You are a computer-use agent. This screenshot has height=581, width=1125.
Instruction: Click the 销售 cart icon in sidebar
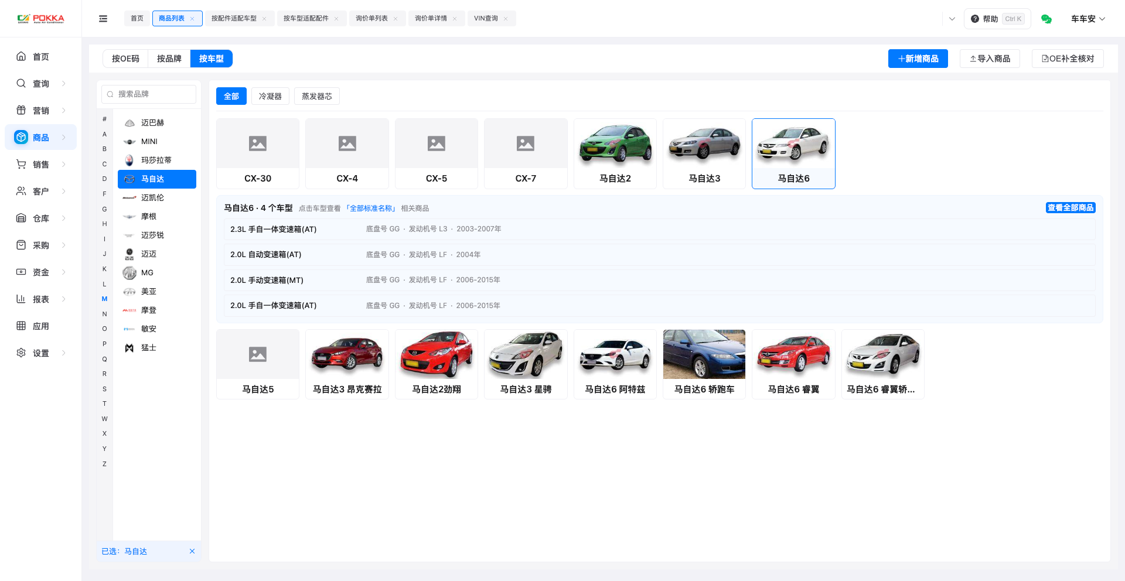(x=21, y=164)
